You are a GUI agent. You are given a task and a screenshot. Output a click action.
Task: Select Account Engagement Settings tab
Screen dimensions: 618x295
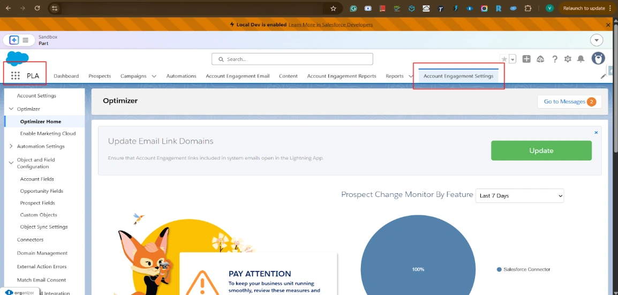point(458,76)
